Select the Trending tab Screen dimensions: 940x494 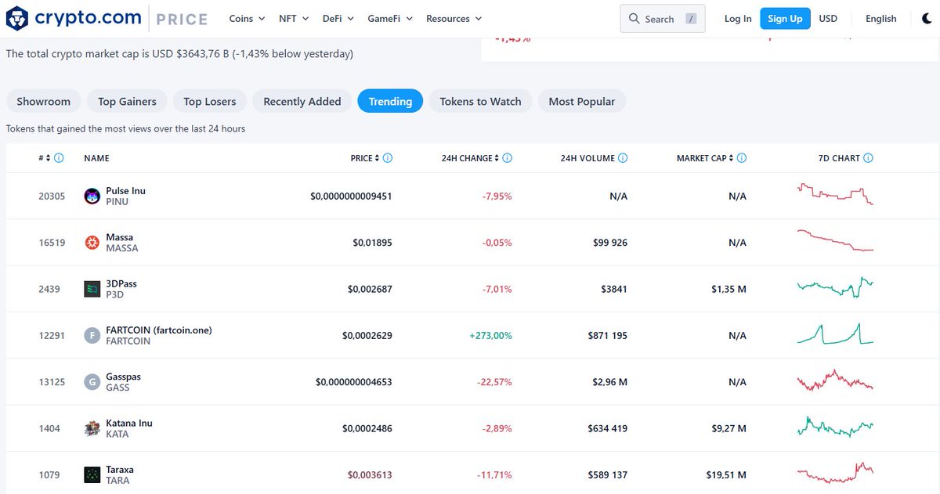coord(390,101)
